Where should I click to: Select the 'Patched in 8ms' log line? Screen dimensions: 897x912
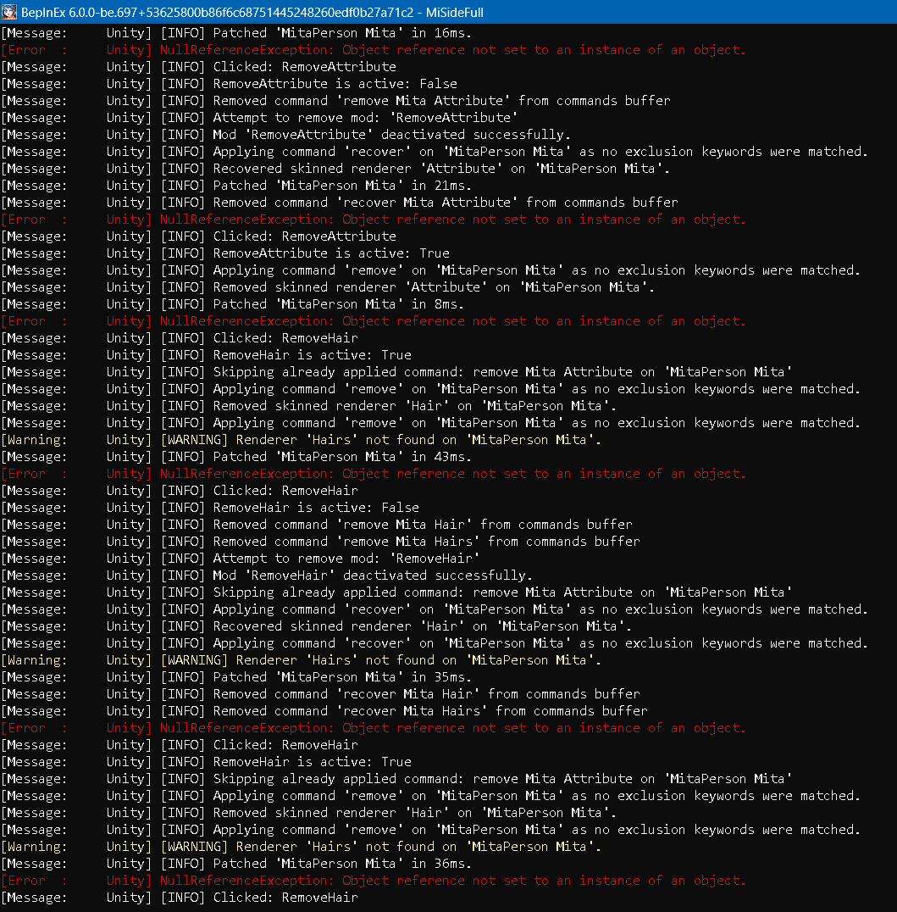(339, 304)
